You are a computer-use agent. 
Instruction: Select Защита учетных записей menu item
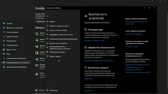tap(58, 30)
